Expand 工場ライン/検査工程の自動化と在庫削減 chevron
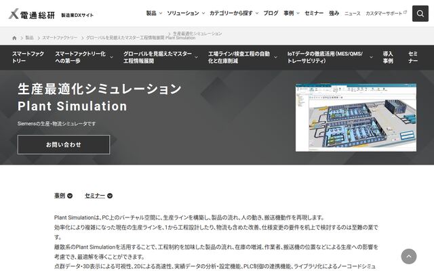The image size is (434, 271). coord(275,57)
